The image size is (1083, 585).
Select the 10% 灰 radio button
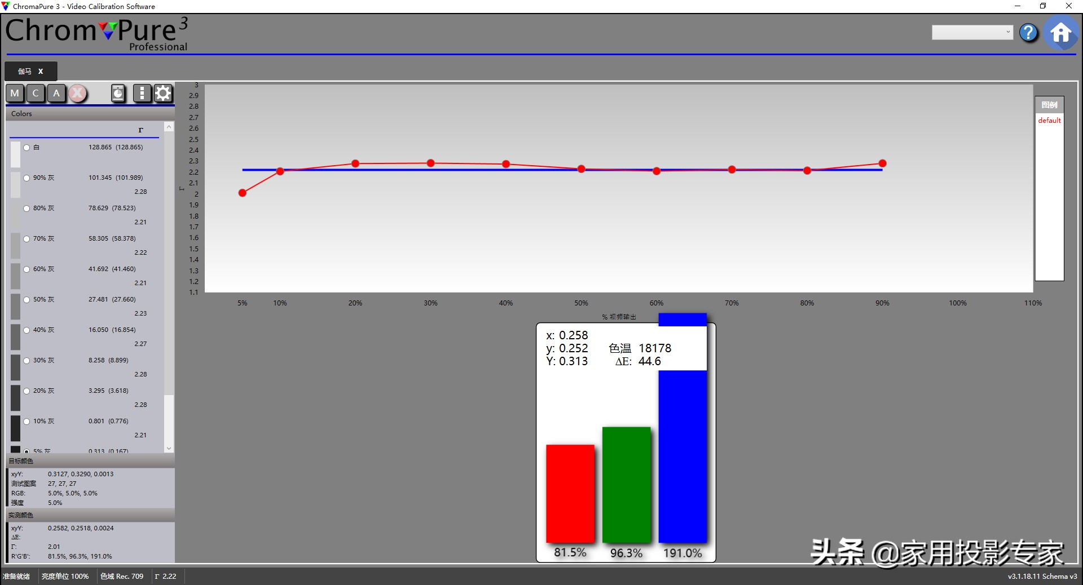tap(27, 422)
